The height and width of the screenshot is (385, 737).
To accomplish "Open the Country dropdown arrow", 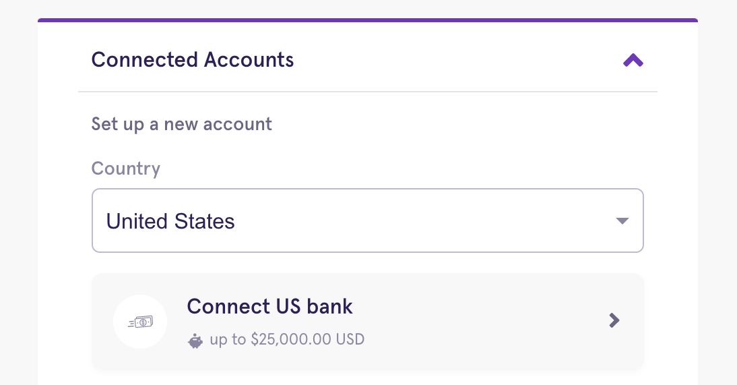I will pos(622,220).
